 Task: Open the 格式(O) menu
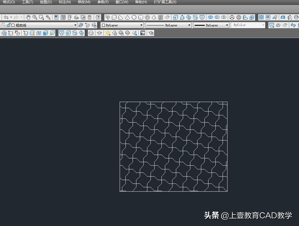click(9, 2)
